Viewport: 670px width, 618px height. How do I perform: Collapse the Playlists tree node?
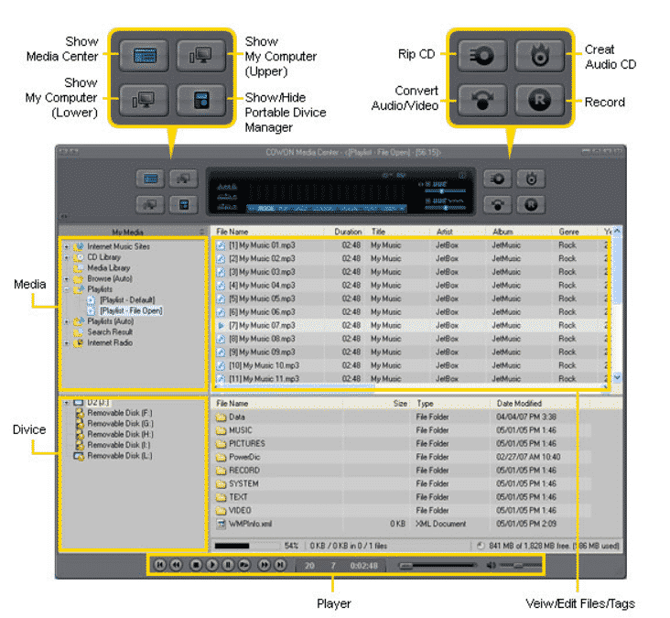(x=67, y=289)
